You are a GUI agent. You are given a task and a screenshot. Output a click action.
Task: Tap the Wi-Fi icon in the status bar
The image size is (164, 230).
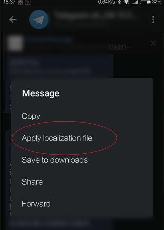pyautogui.click(x=126, y=2)
